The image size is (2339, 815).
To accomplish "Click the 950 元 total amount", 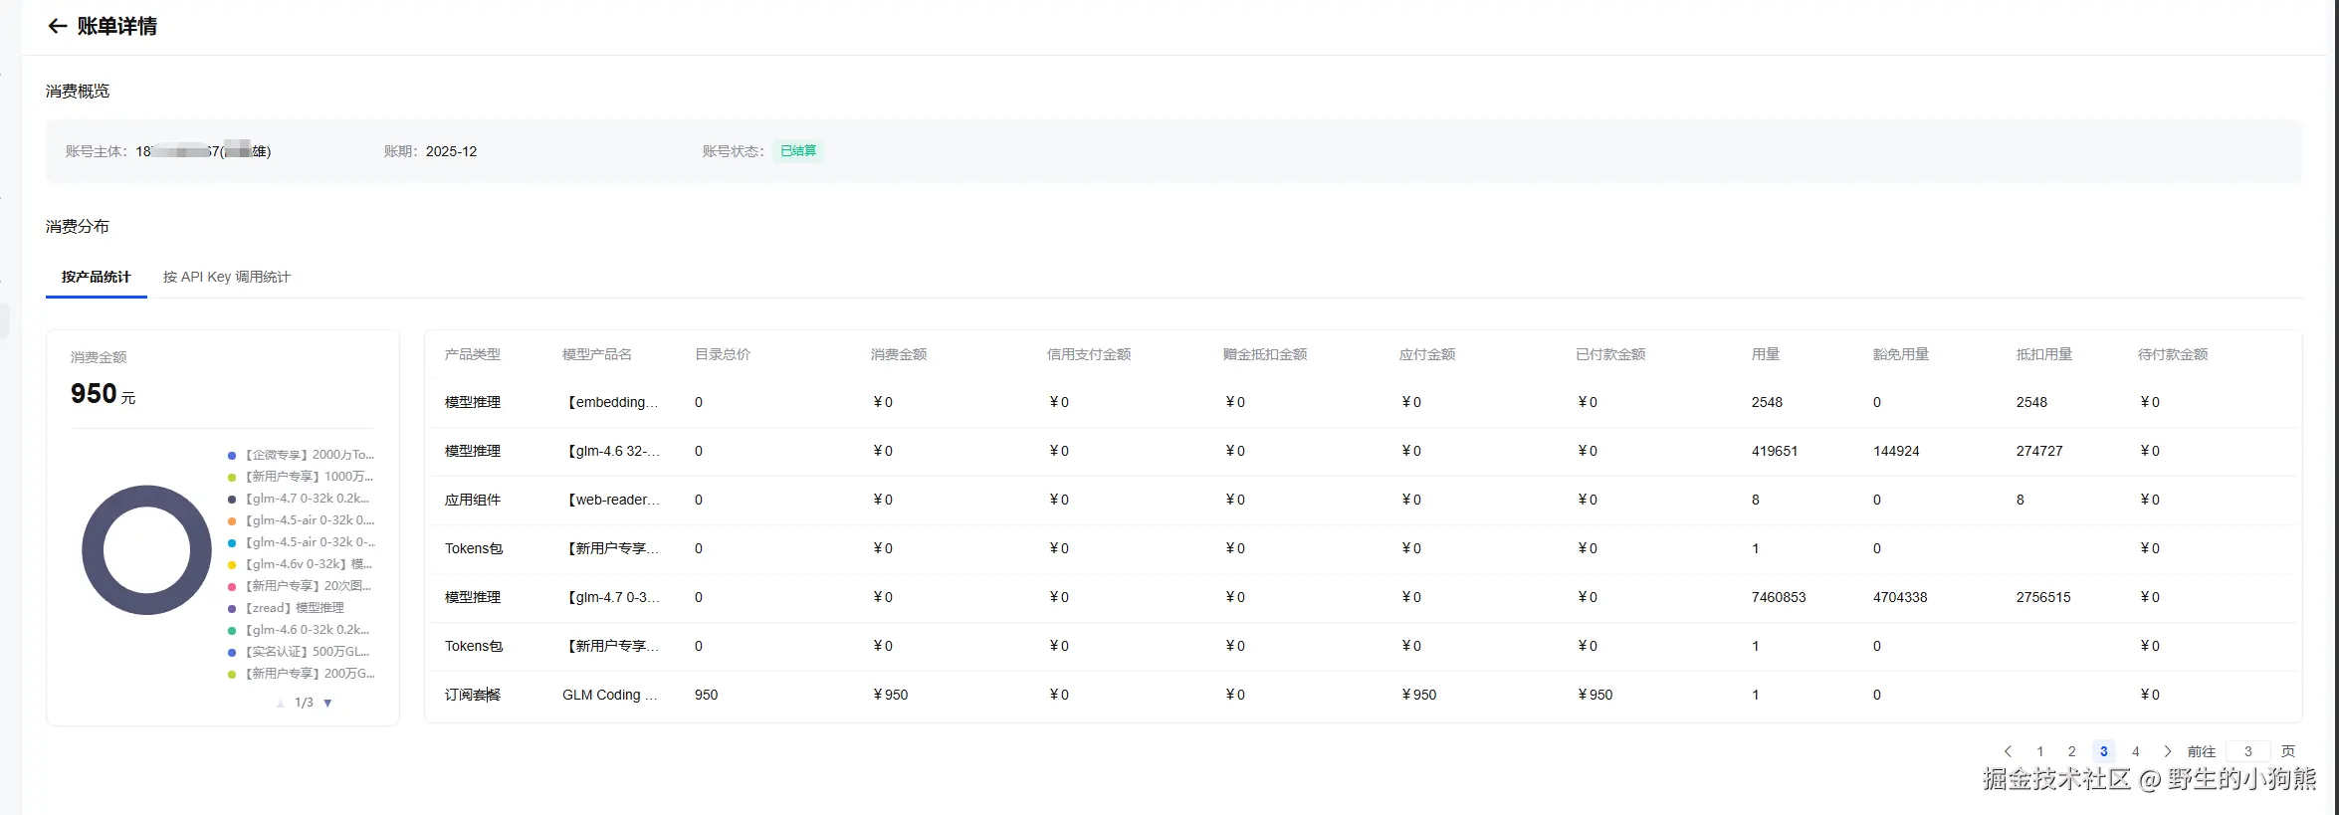I will 103,394.
